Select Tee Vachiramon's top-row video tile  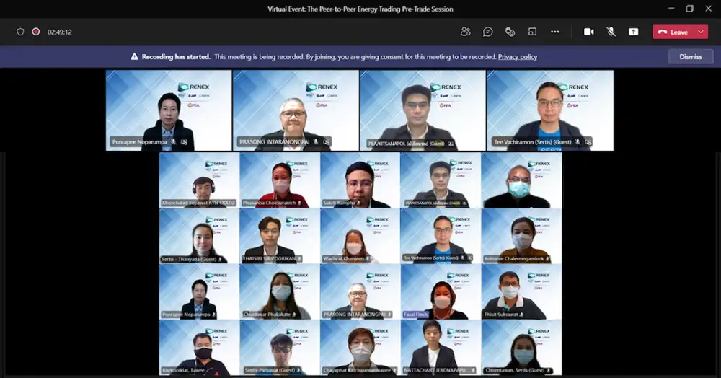(x=550, y=110)
